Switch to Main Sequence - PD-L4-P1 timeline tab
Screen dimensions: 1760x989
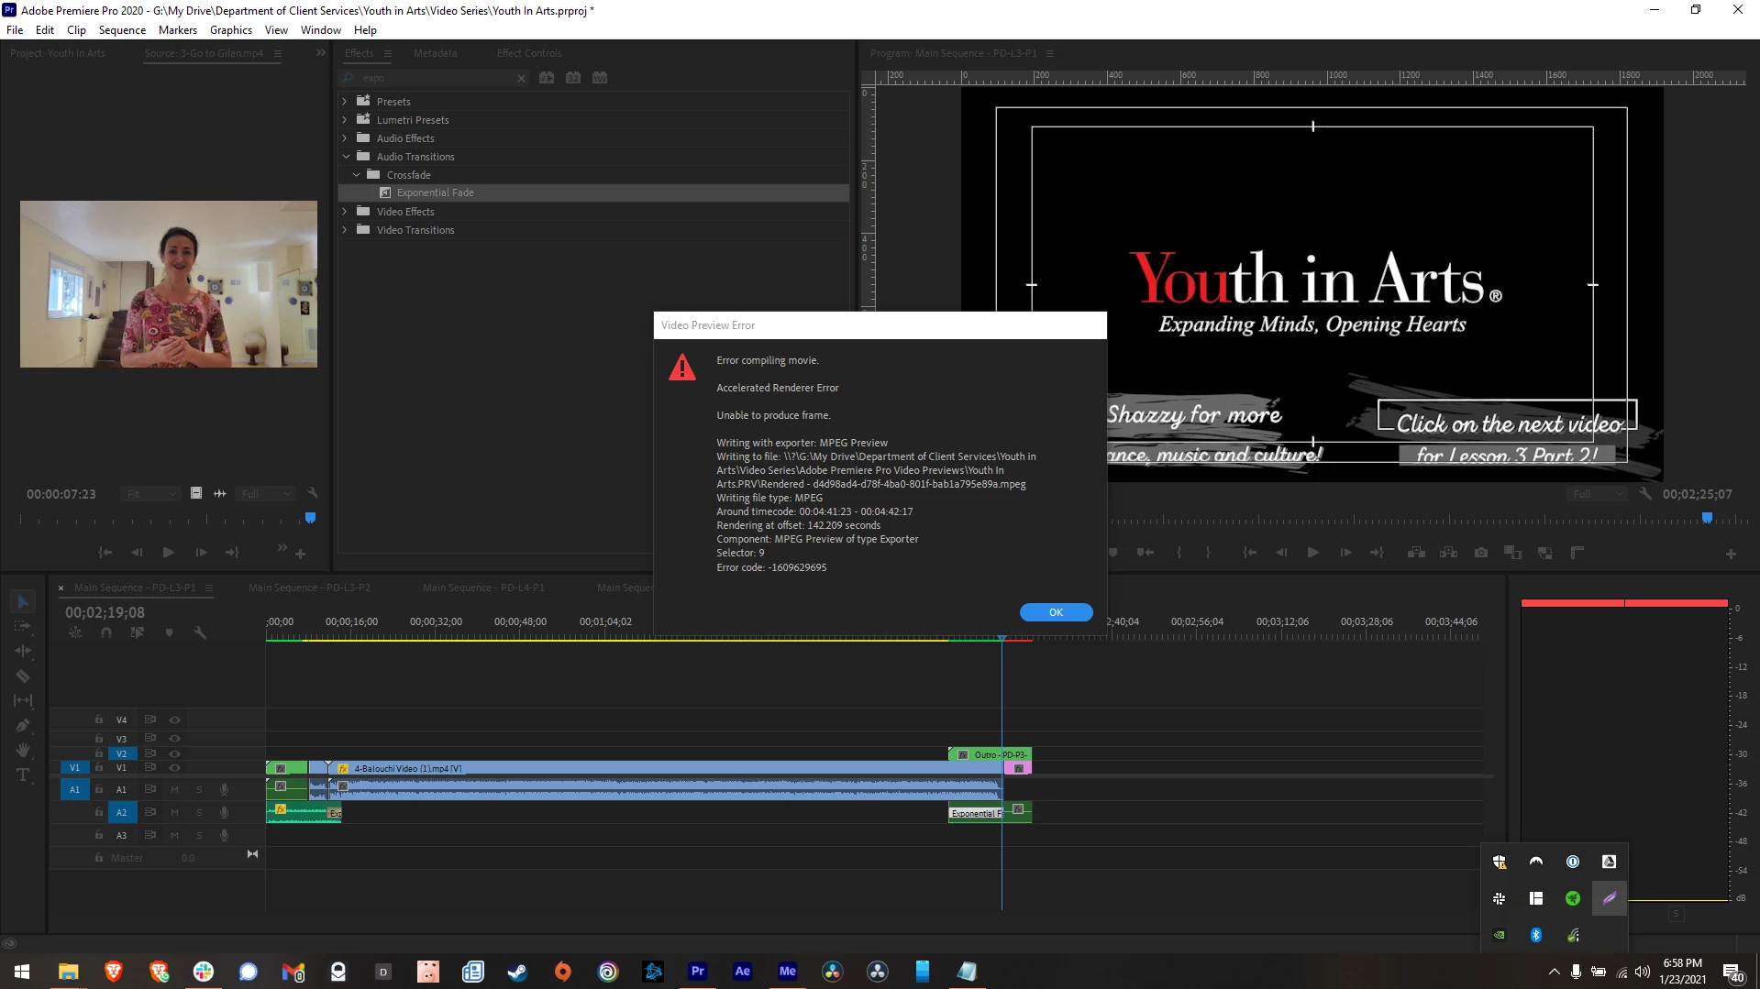click(x=483, y=588)
